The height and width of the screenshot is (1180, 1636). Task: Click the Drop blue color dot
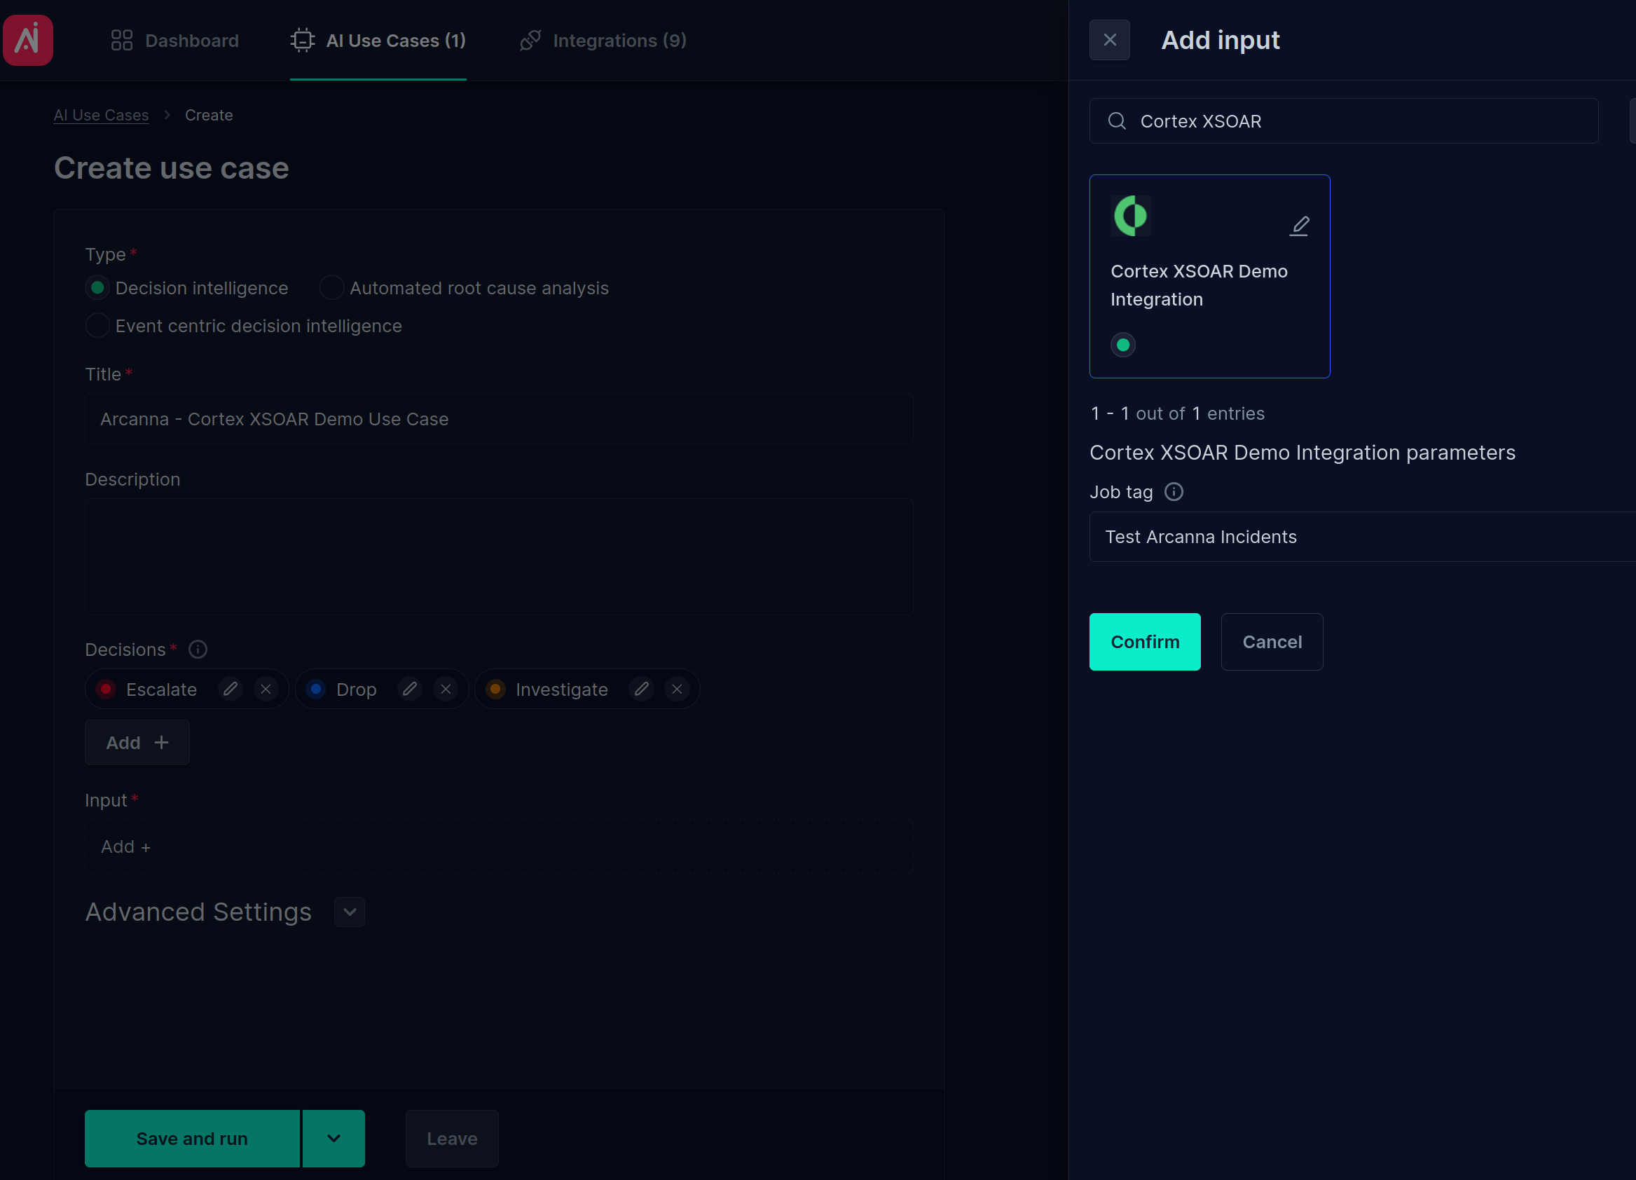(x=316, y=690)
